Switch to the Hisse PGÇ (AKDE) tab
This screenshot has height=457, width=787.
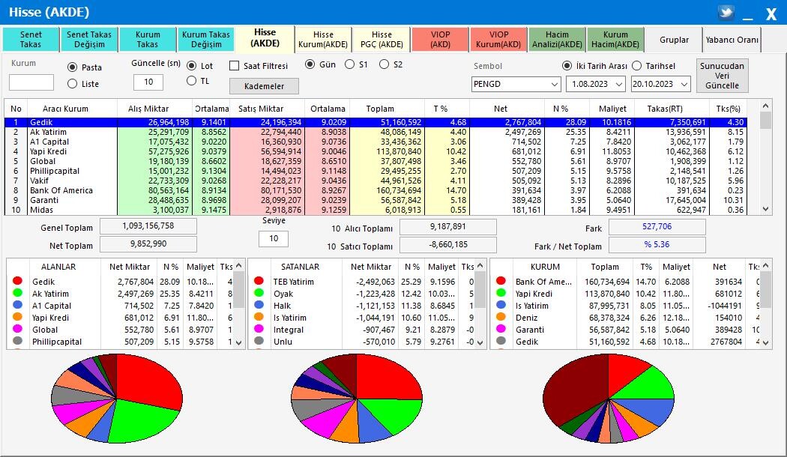click(382, 40)
